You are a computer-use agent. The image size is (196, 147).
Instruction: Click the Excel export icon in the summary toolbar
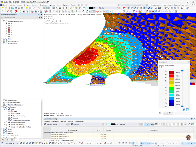point(182,124)
